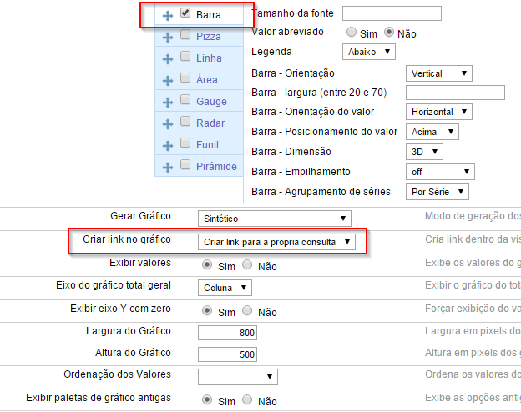The width and height of the screenshot is (521, 412).
Task: Open the Barra - Dimensão dropdown
Action: pyautogui.click(x=423, y=152)
